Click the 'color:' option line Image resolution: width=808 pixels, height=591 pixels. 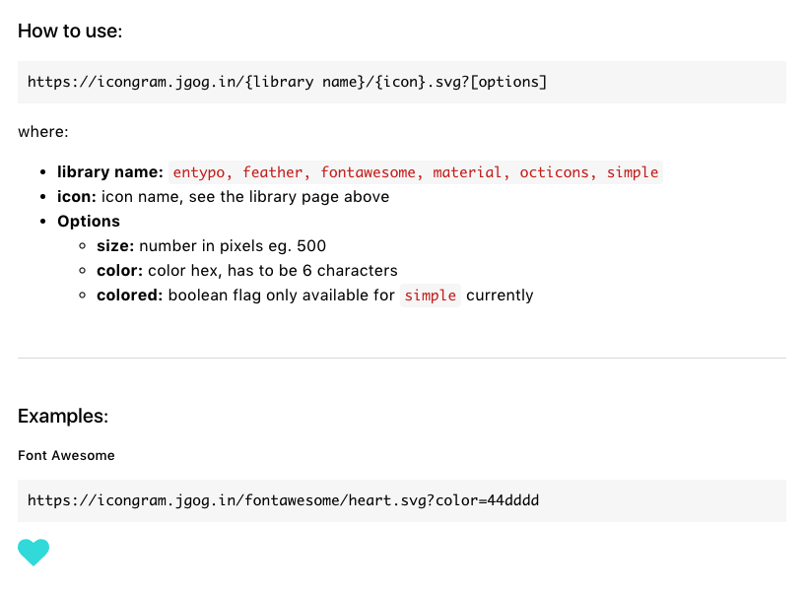click(x=247, y=271)
